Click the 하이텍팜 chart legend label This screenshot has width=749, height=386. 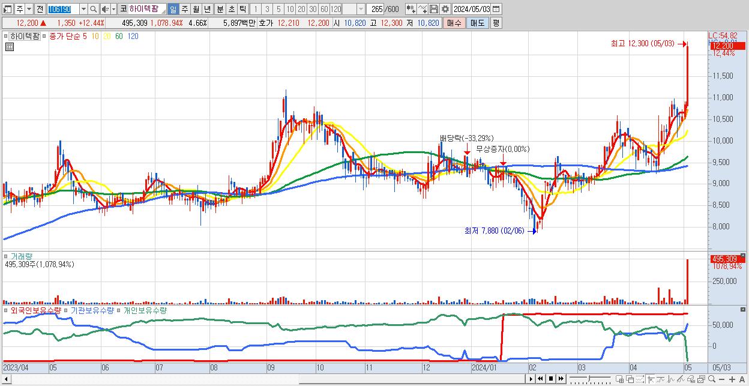pyautogui.click(x=24, y=36)
